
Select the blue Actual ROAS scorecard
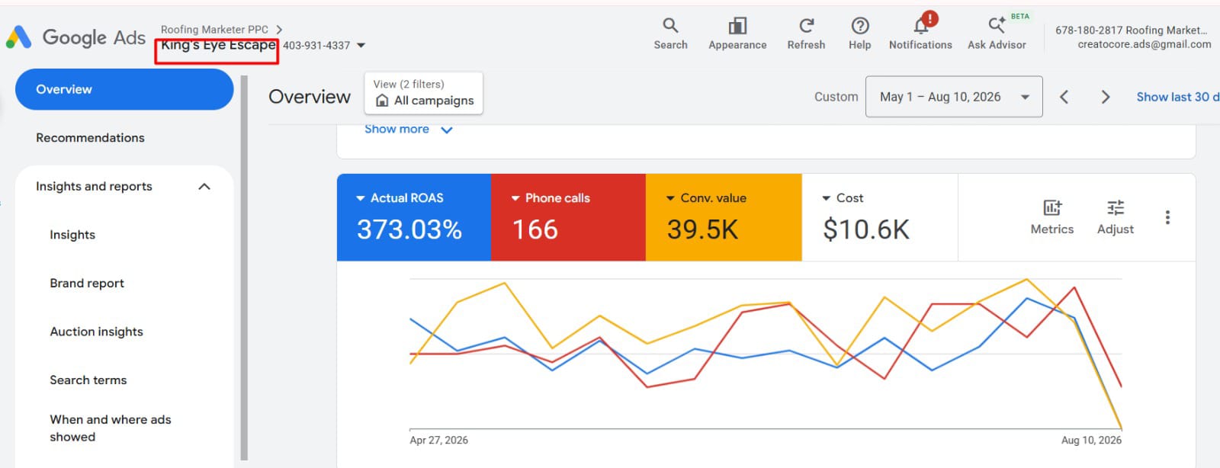tap(414, 217)
